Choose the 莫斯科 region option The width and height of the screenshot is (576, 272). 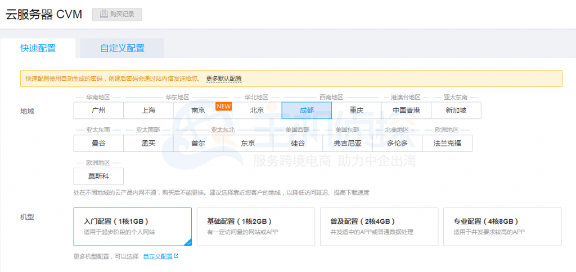pyautogui.click(x=98, y=176)
